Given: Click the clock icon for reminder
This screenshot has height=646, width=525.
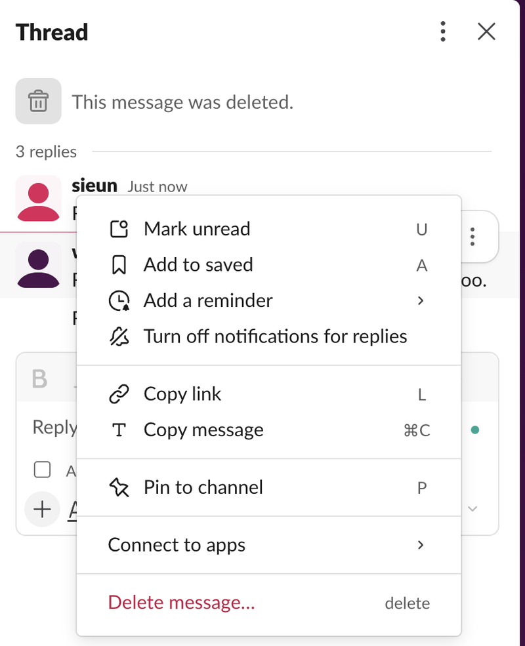Looking at the screenshot, I should [x=119, y=301].
